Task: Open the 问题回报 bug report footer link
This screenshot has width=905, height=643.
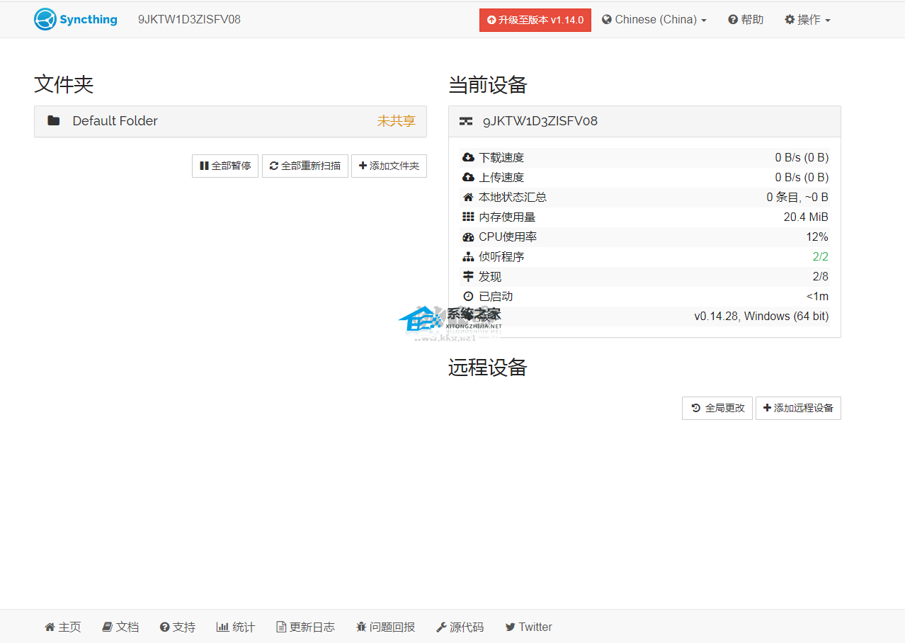Action: 385,627
